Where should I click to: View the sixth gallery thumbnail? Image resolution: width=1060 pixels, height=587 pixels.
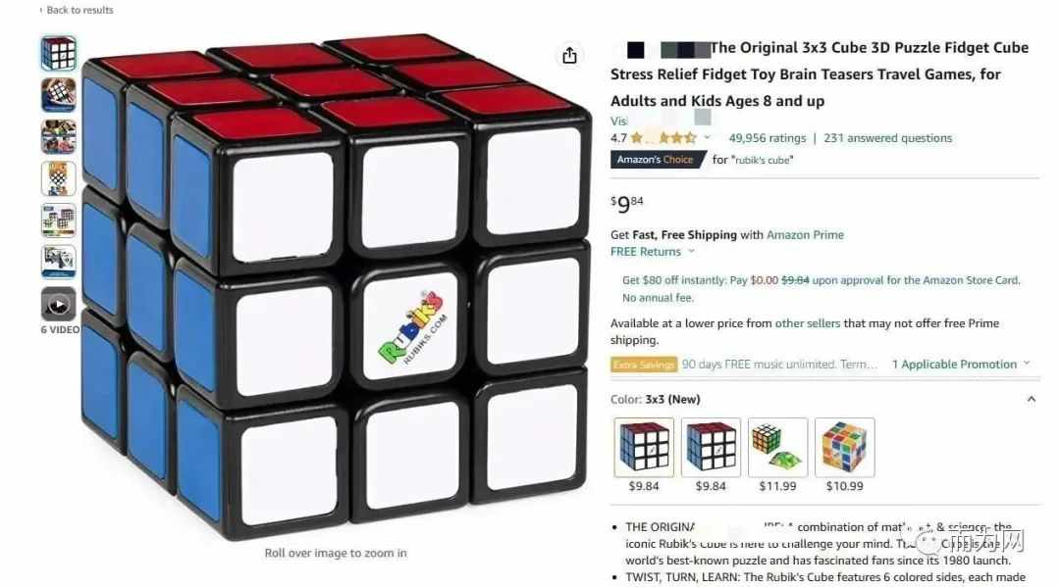click(59, 263)
